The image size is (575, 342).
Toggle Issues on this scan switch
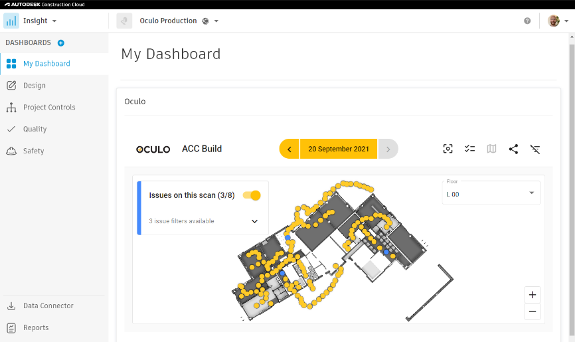[252, 196]
